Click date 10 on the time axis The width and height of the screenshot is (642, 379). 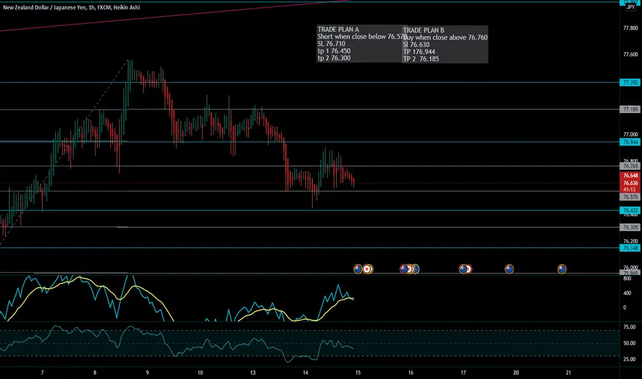click(x=200, y=372)
